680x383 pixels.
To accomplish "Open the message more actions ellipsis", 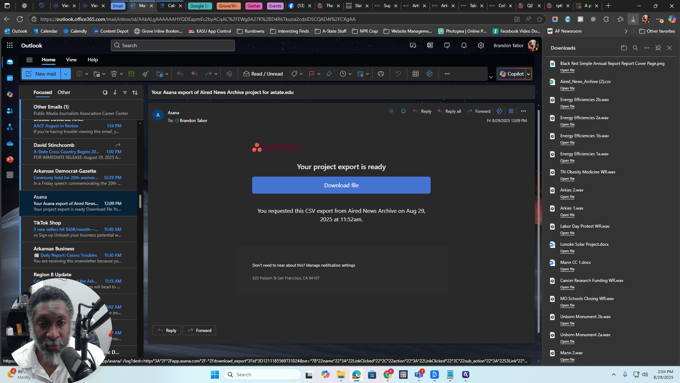I will [523, 111].
